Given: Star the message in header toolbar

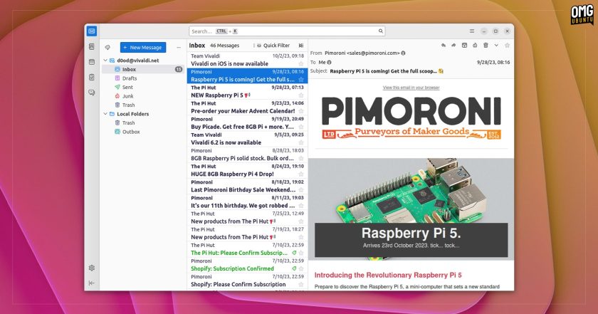Looking at the screenshot, I should (x=507, y=45).
